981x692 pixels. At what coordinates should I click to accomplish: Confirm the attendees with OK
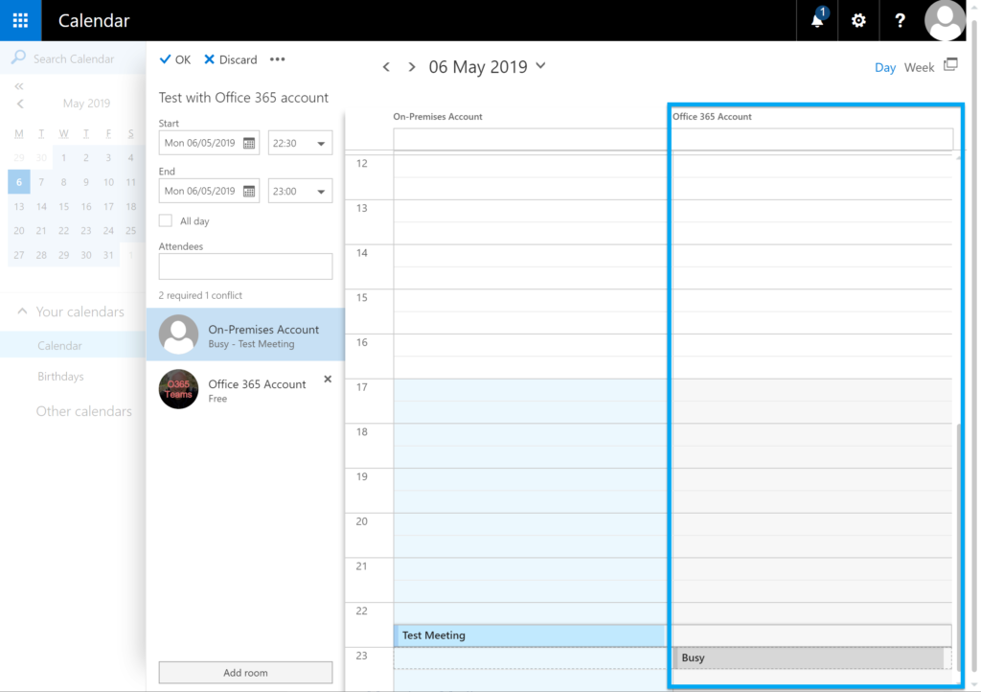175,59
